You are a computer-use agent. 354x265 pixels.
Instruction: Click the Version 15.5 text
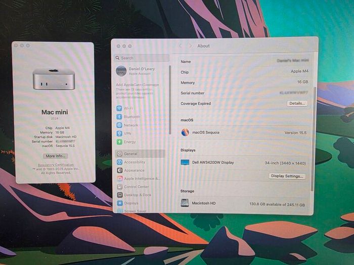(x=295, y=133)
